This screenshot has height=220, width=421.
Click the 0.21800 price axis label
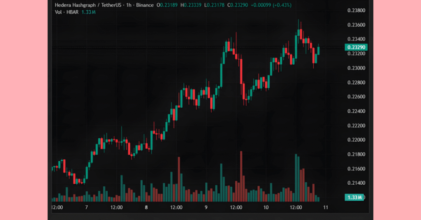click(x=356, y=154)
